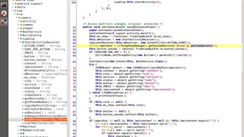
Task: Open the wrench settings tool dock icon
Action: [4, 13]
